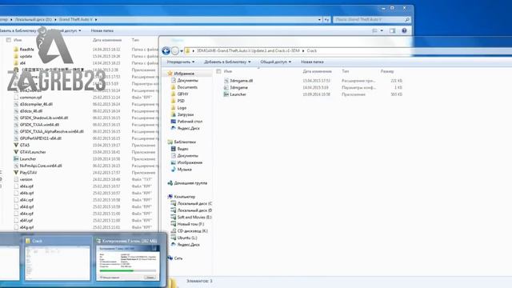Click the Forward arrow in the Crack window
This screenshot has width=512, height=288.
click(x=175, y=51)
